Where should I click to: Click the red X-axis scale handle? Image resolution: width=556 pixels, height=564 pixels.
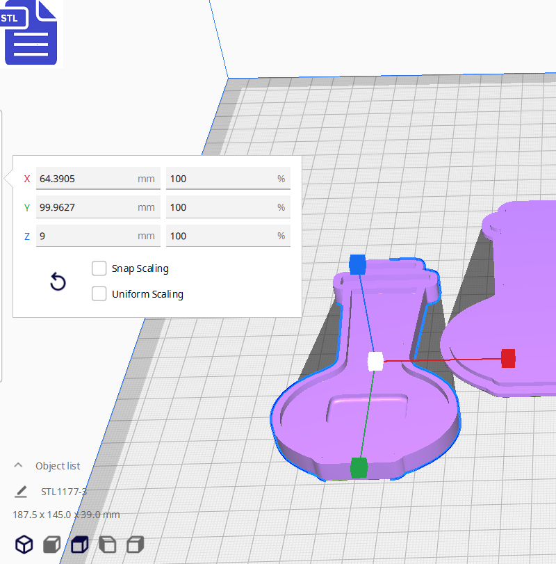(x=508, y=358)
